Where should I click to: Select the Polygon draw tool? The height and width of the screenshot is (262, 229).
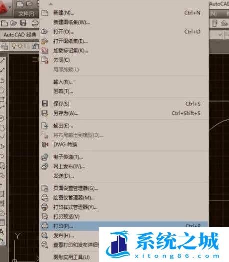tap(2, 90)
